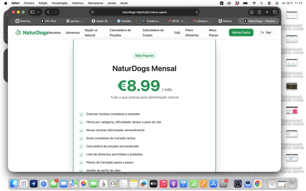Click the Share icon in Safari toolbar

(x=259, y=12)
